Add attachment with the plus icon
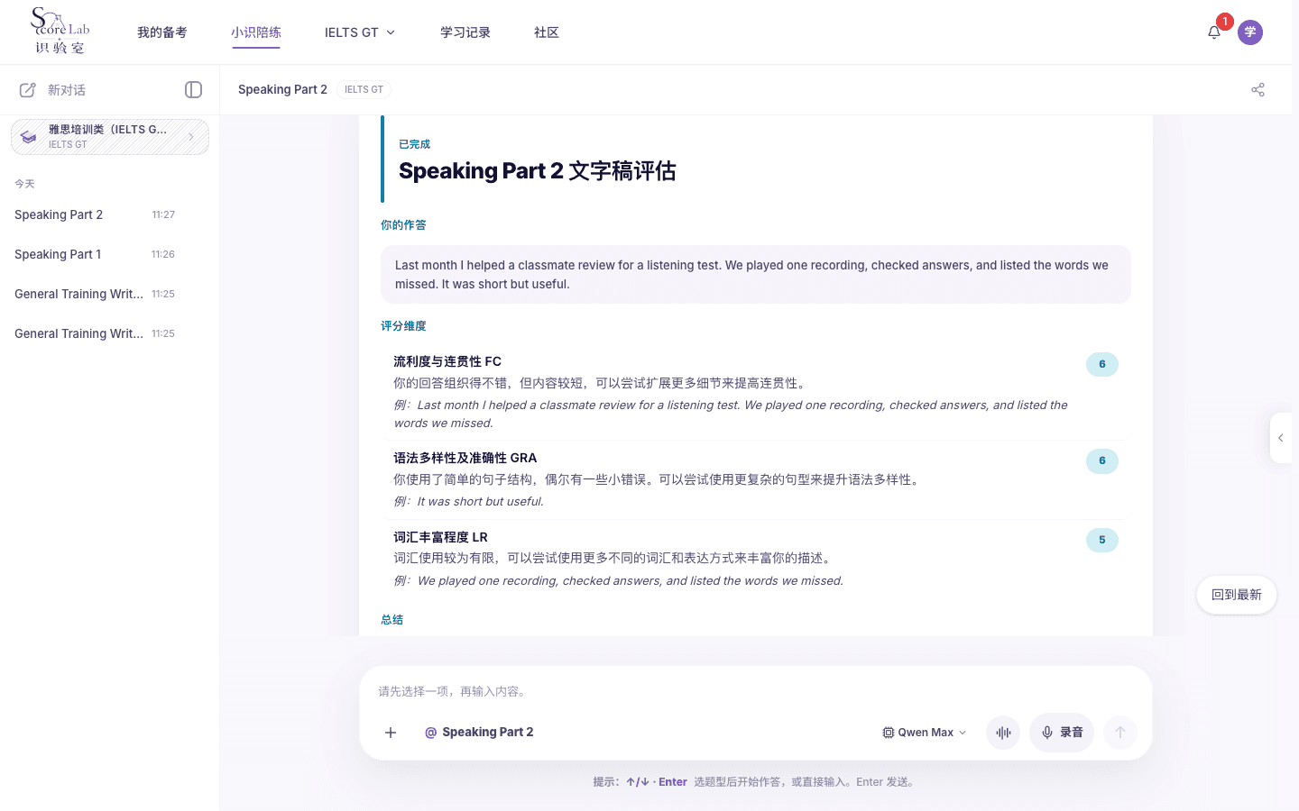The image size is (1299, 811). pyautogui.click(x=391, y=733)
